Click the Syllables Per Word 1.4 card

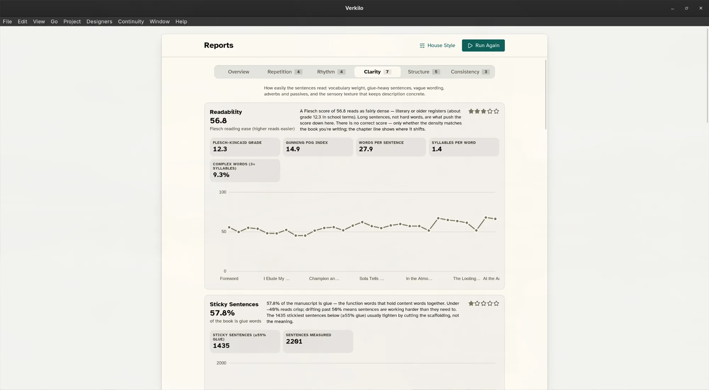click(464, 147)
